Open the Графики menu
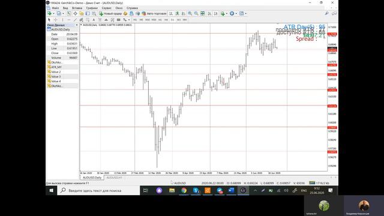 click(x=92, y=8)
